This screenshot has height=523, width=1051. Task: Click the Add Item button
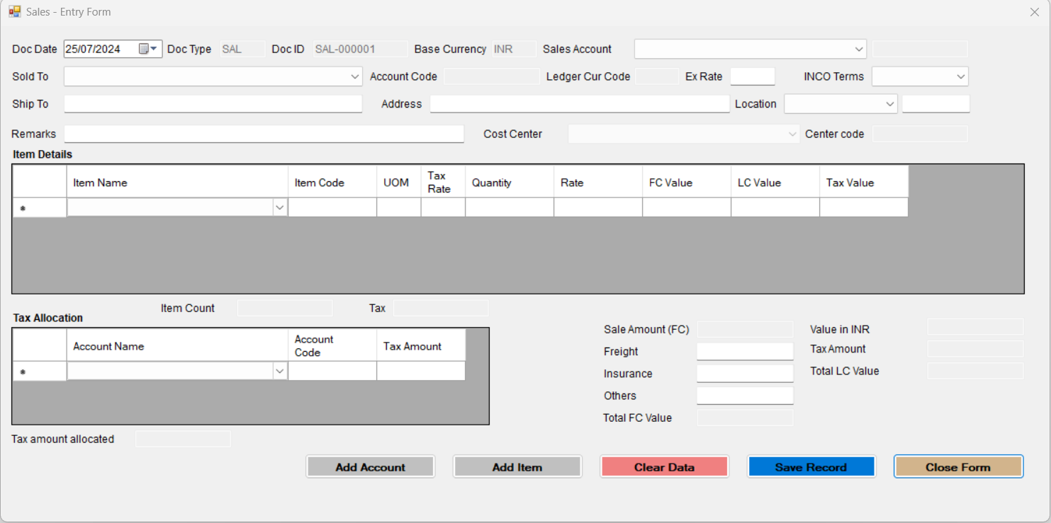[x=517, y=467]
